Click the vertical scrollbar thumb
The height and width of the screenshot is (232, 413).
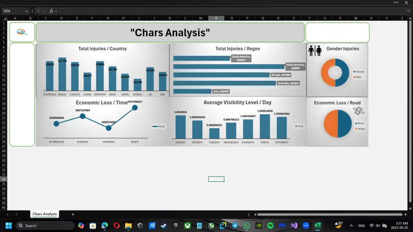coord(410,111)
